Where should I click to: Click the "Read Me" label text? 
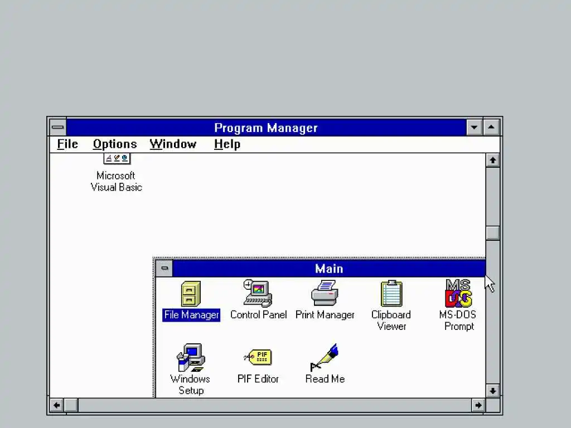[x=325, y=379]
